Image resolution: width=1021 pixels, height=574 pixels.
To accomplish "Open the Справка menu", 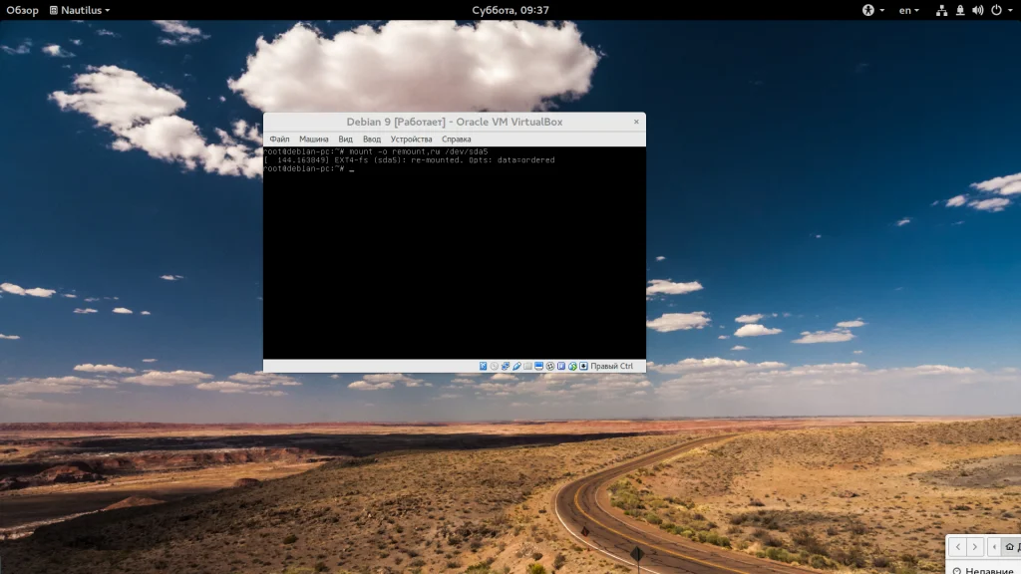I will coord(456,140).
